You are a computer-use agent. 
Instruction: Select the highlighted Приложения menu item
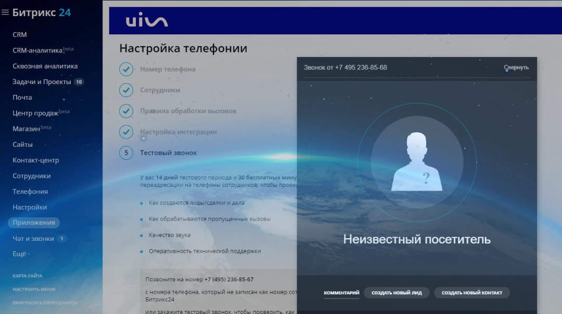click(34, 223)
